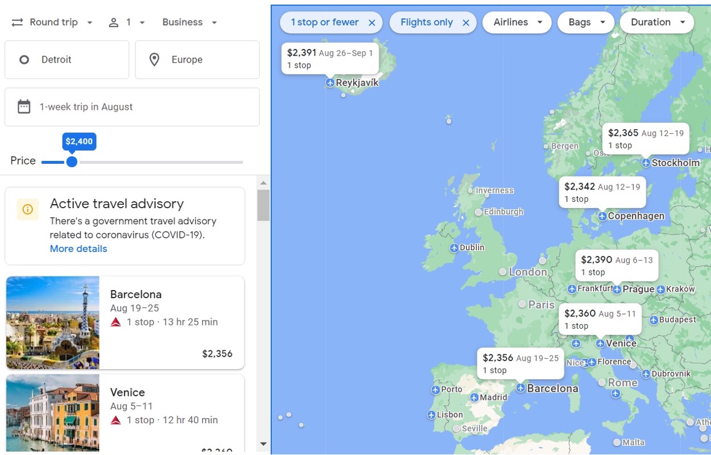Remove the 'Flights only' filter

point(466,23)
